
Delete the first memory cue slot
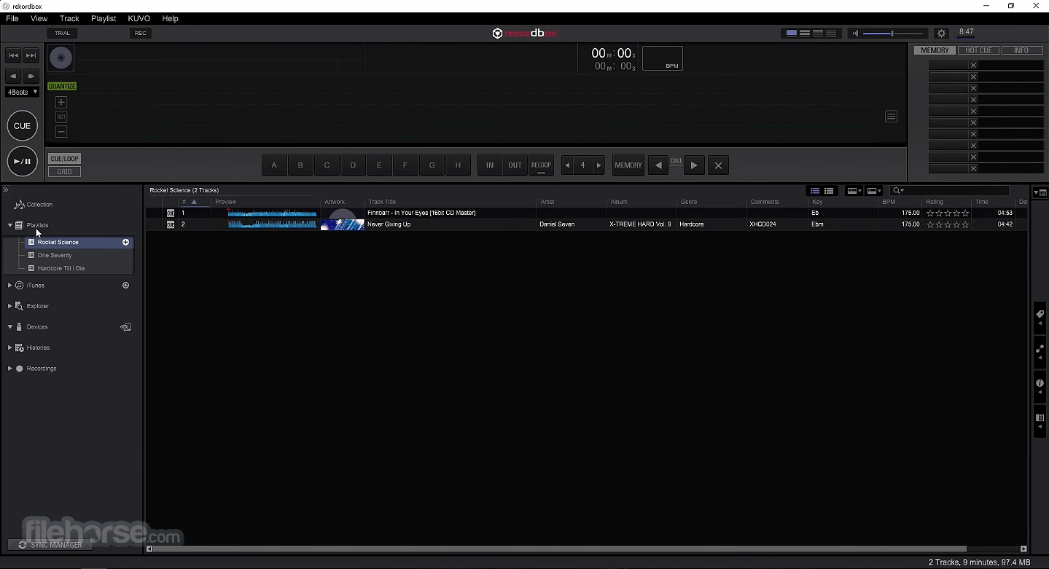(973, 66)
